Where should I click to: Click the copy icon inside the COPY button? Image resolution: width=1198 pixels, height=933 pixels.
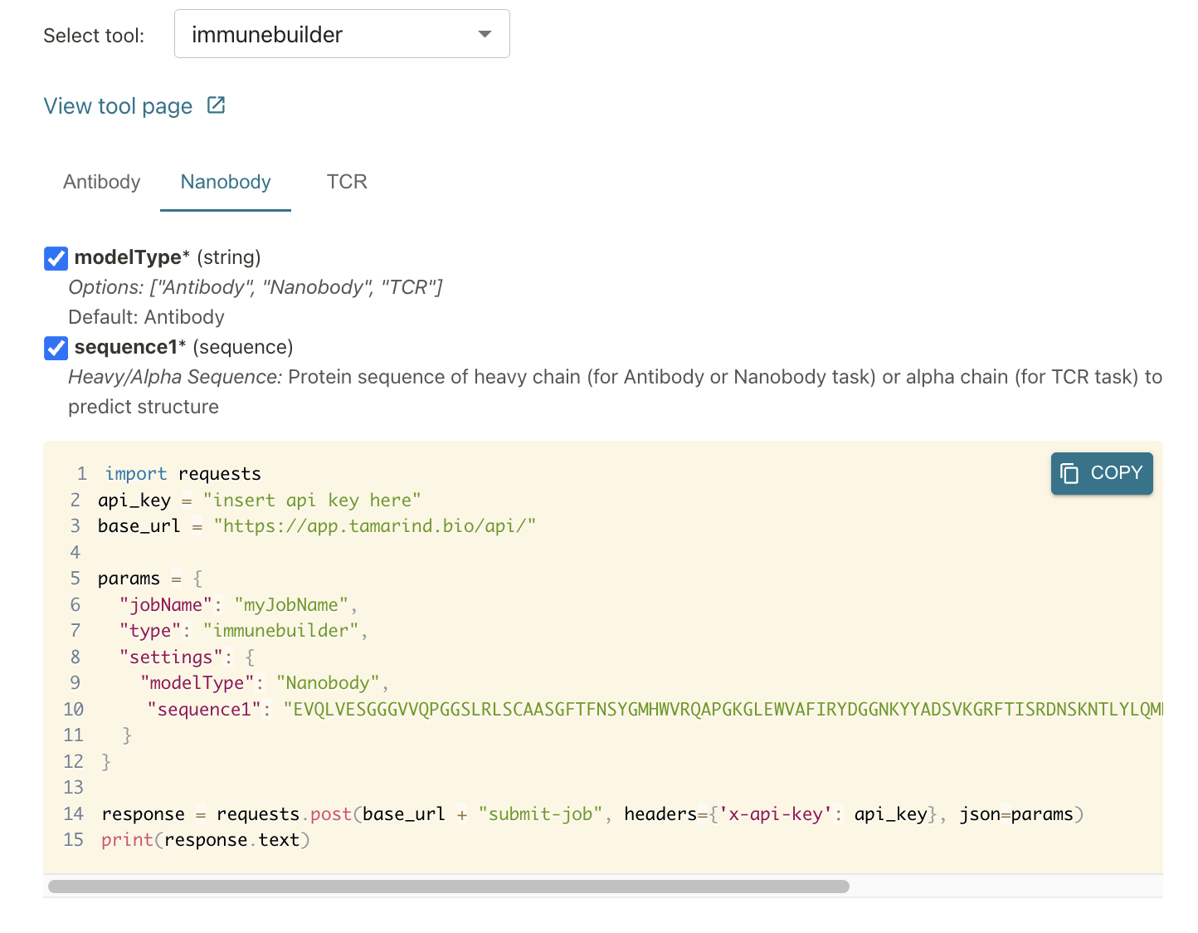click(1069, 473)
